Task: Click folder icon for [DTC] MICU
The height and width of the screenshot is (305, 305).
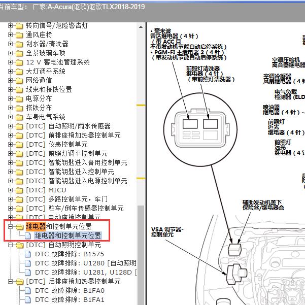Action: pos(19,190)
